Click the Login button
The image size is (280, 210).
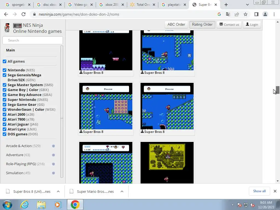(x=252, y=24)
